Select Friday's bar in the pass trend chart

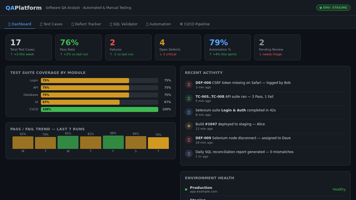coord(113,142)
